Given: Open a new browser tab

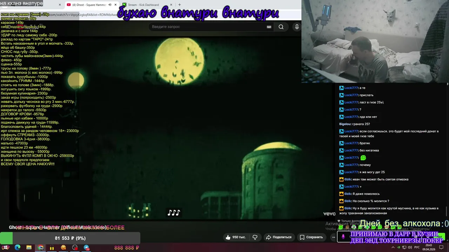Looking at the screenshot, I should point(180,5).
